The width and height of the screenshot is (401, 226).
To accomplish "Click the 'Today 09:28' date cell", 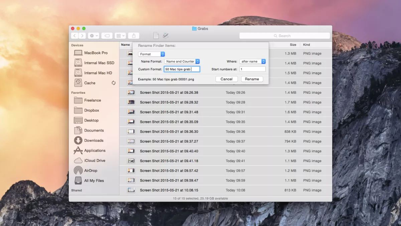I will click(x=235, y=102).
